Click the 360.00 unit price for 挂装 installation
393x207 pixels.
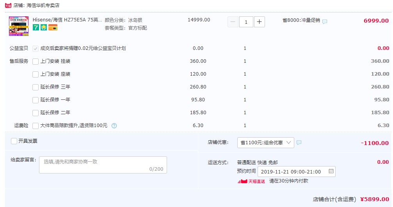pyautogui.click(x=198, y=61)
